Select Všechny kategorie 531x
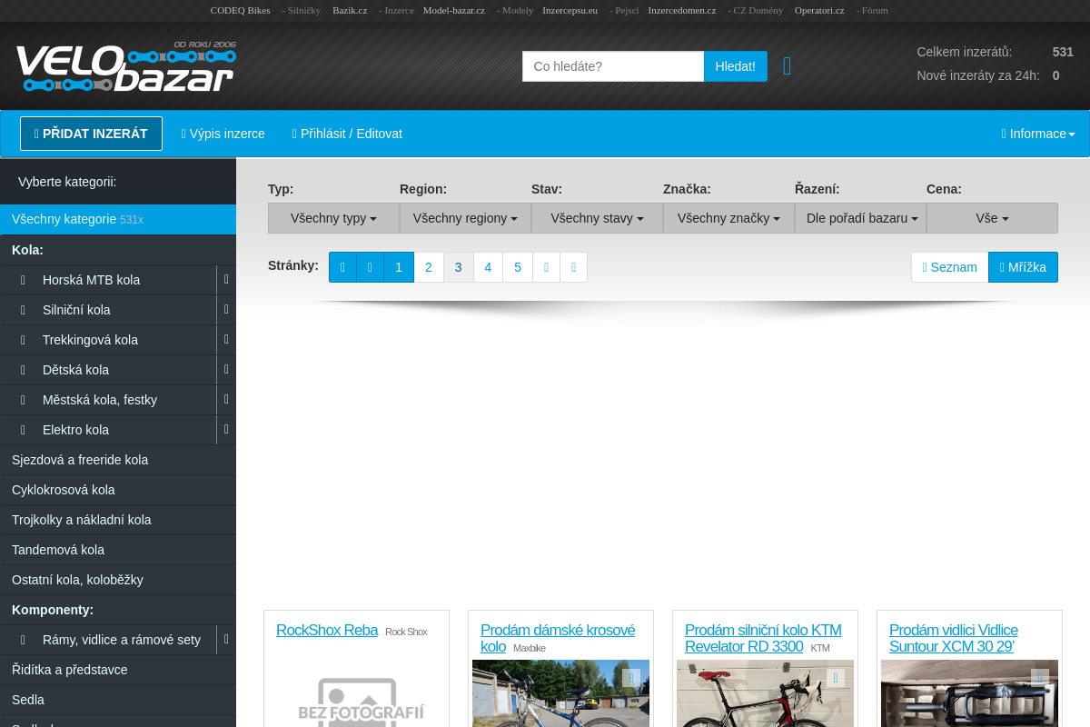Image resolution: width=1090 pixels, height=727 pixels. [118, 219]
